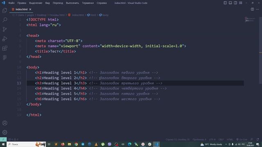Change encoding via UTF-8 status item
262x147 pixels.
212,140
